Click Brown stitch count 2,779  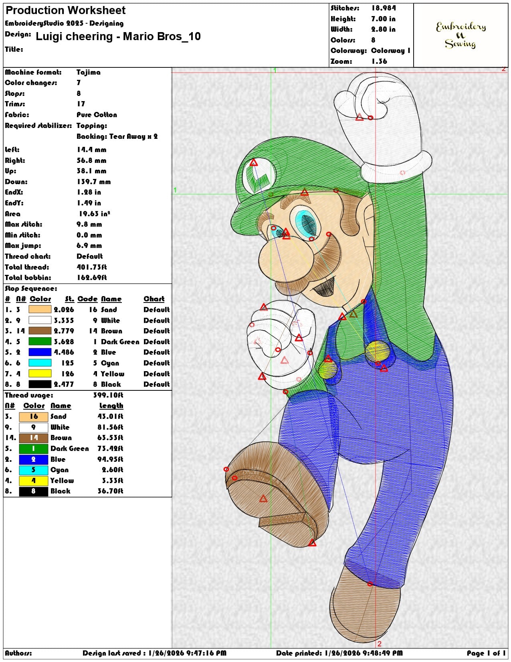[x=64, y=331]
